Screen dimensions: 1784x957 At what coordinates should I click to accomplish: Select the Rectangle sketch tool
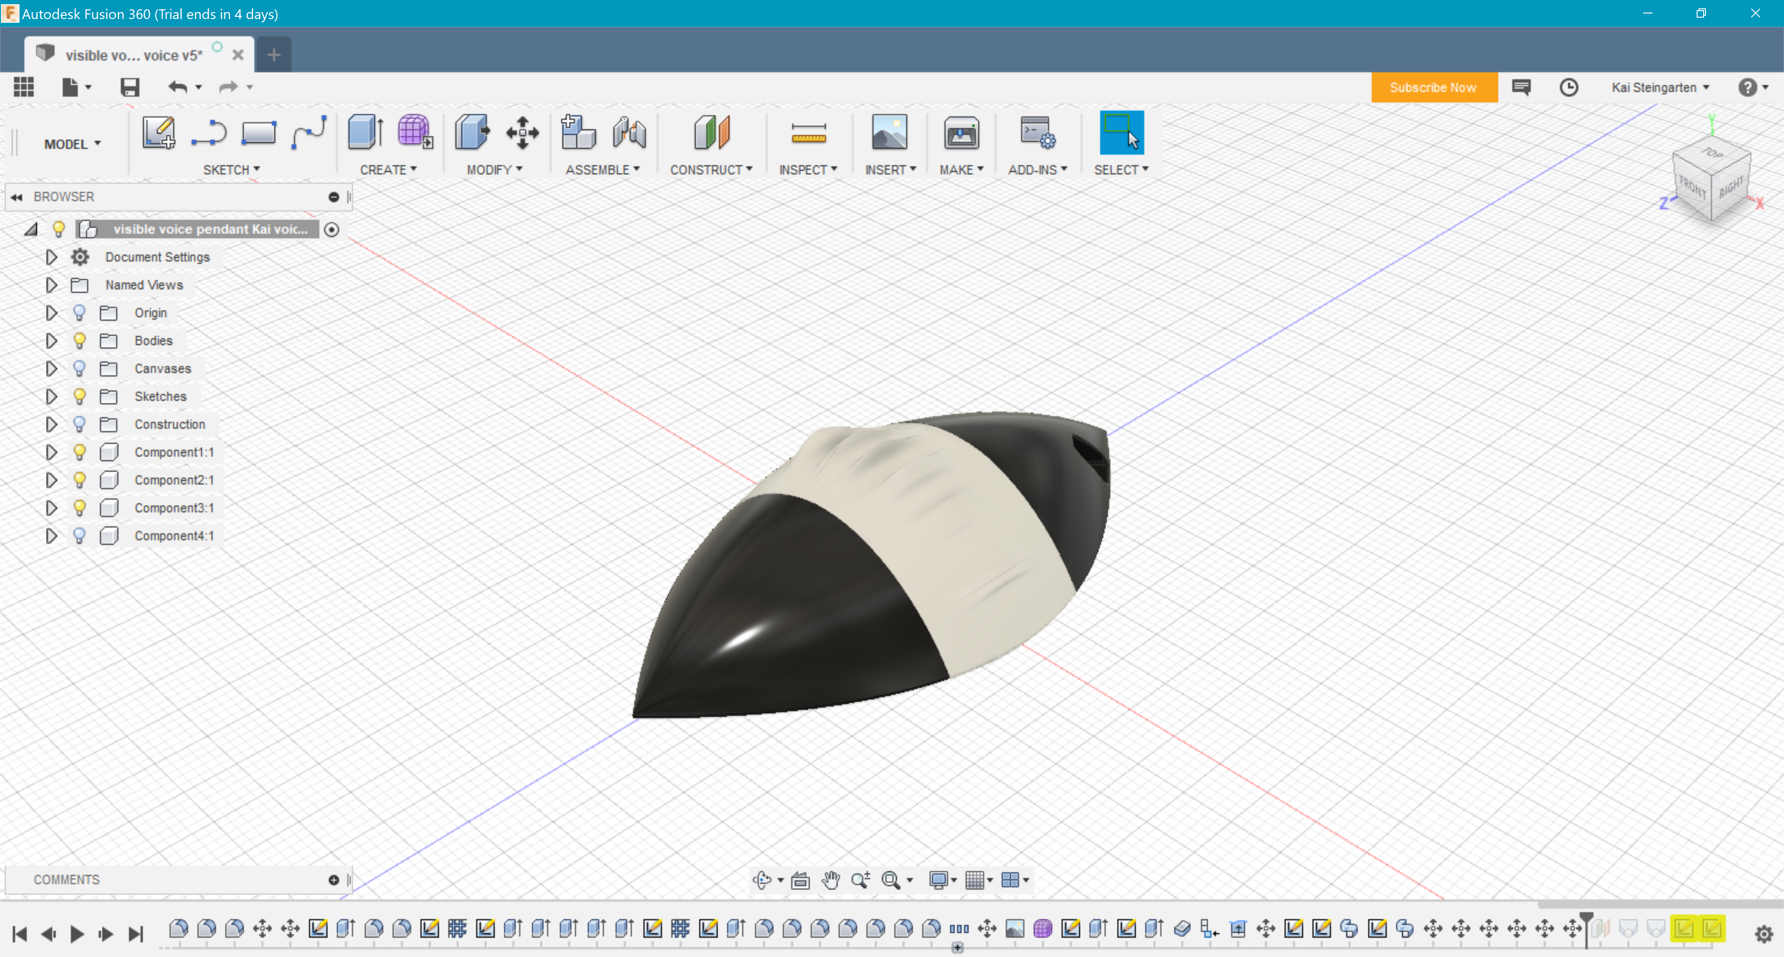click(x=258, y=132)
